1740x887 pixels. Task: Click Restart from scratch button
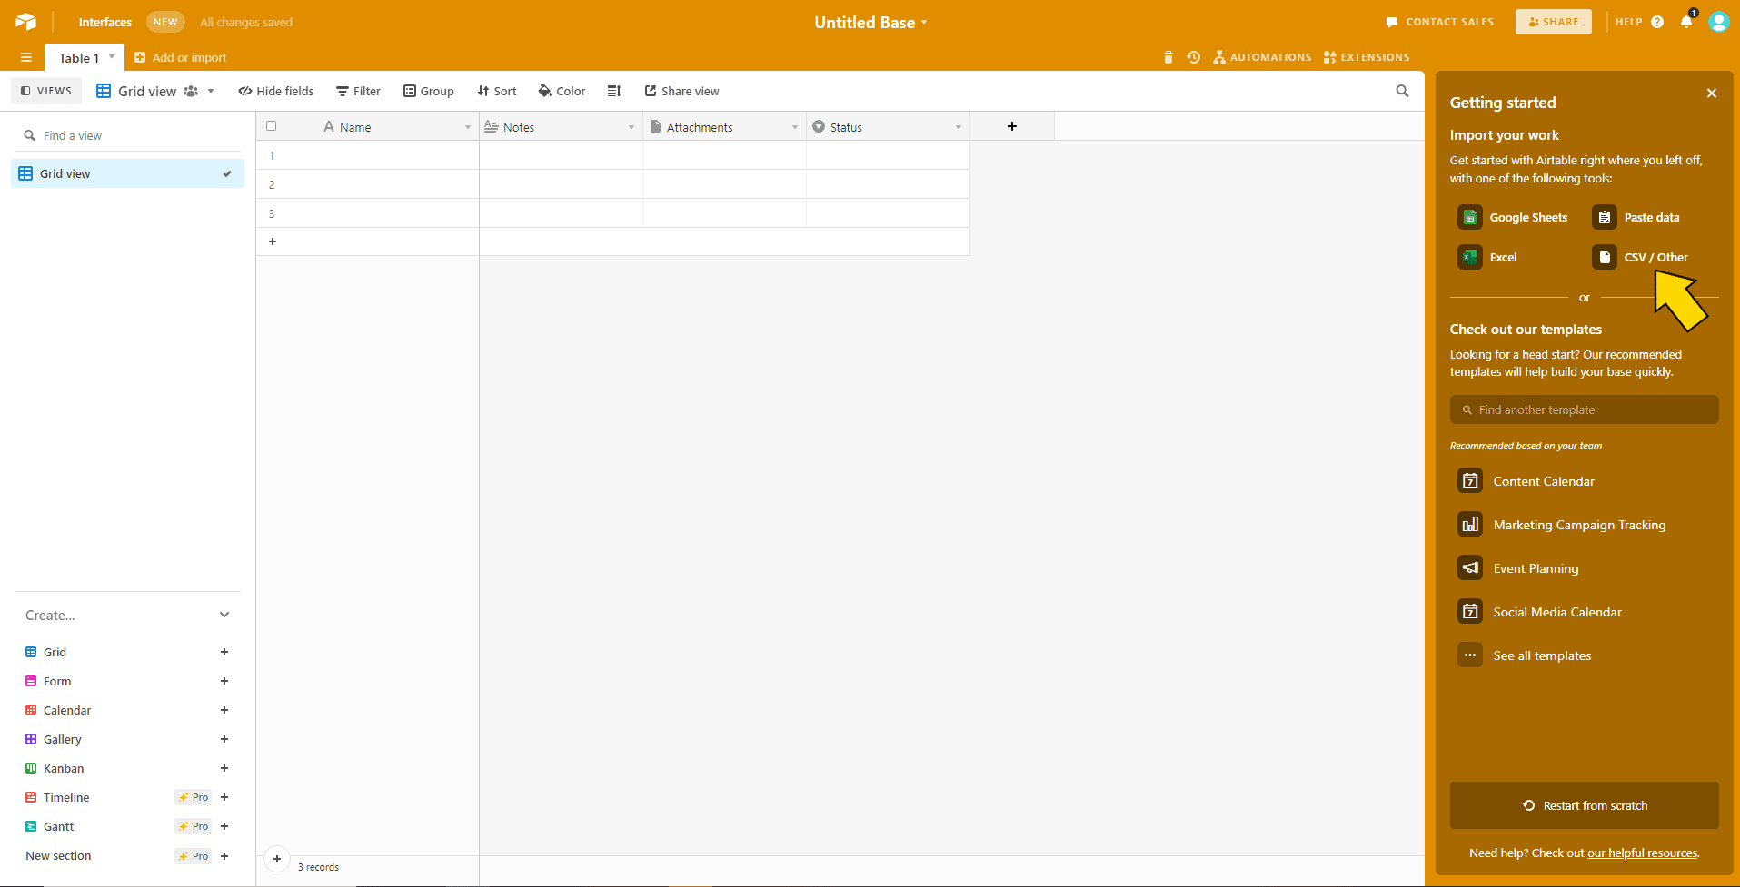point(1585,805)
